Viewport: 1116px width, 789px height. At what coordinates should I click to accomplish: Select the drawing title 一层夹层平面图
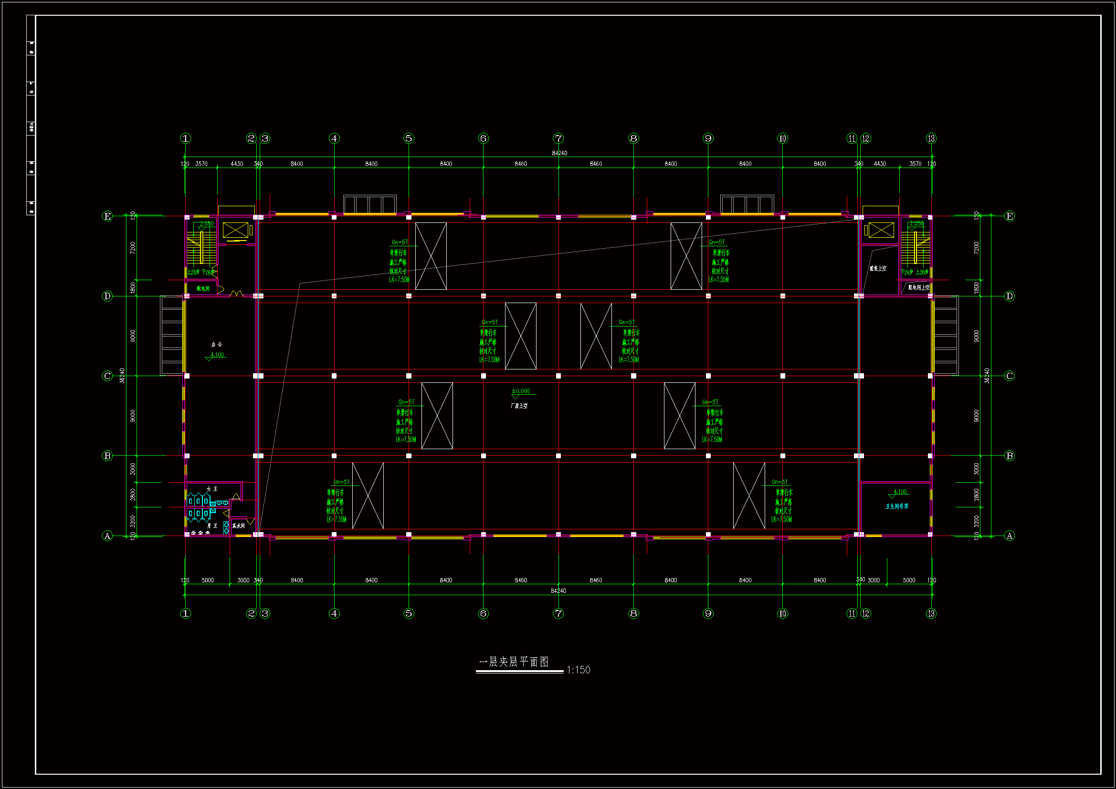click(x=514, y=662)
